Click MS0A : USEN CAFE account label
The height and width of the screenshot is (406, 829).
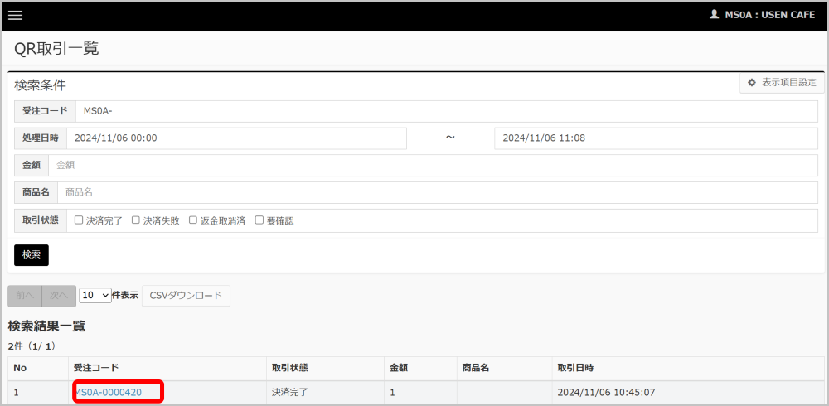(770, 15)
